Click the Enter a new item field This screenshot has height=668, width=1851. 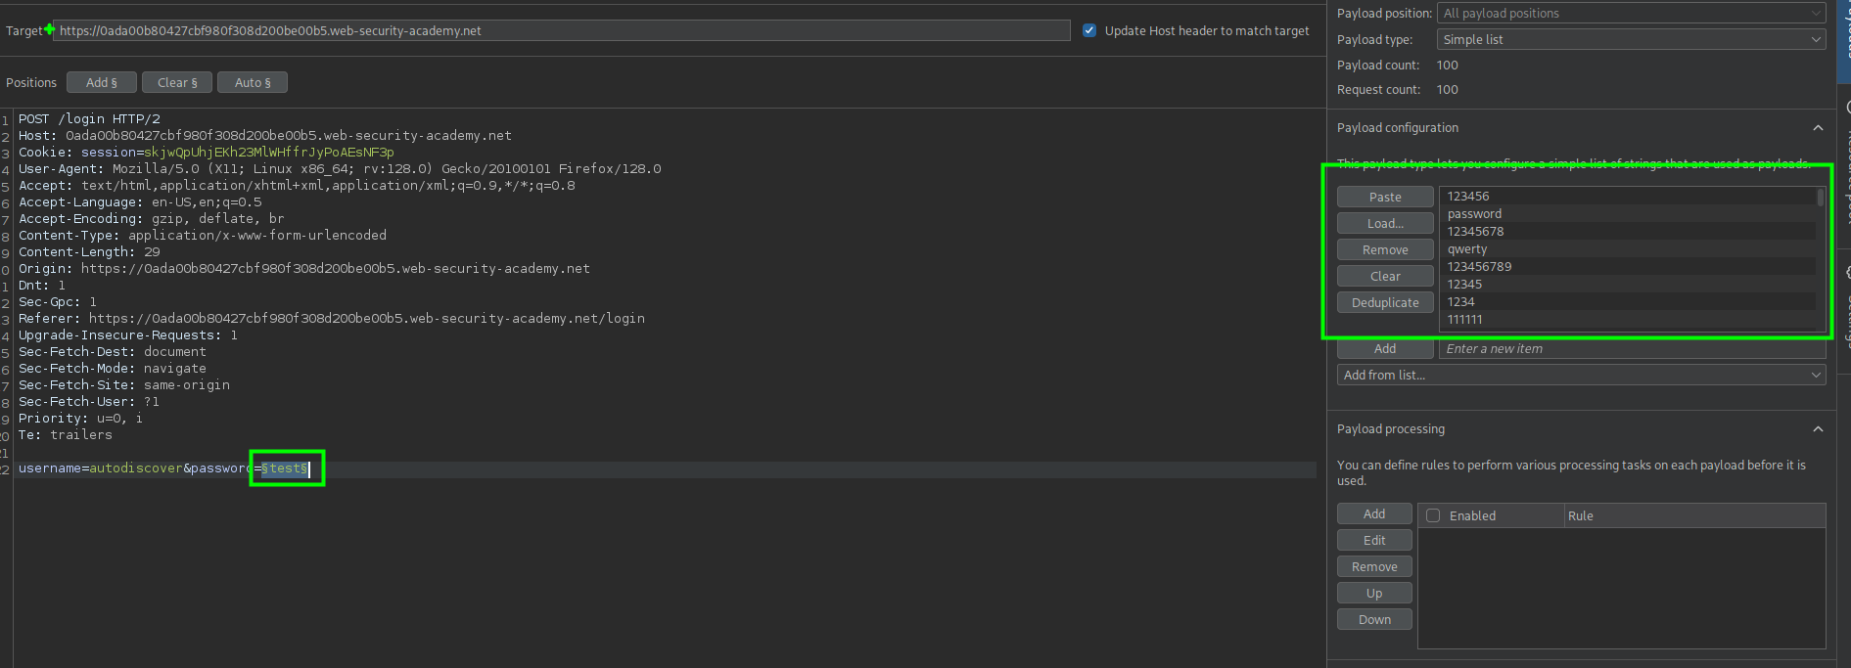click(x=1631, y=349)
